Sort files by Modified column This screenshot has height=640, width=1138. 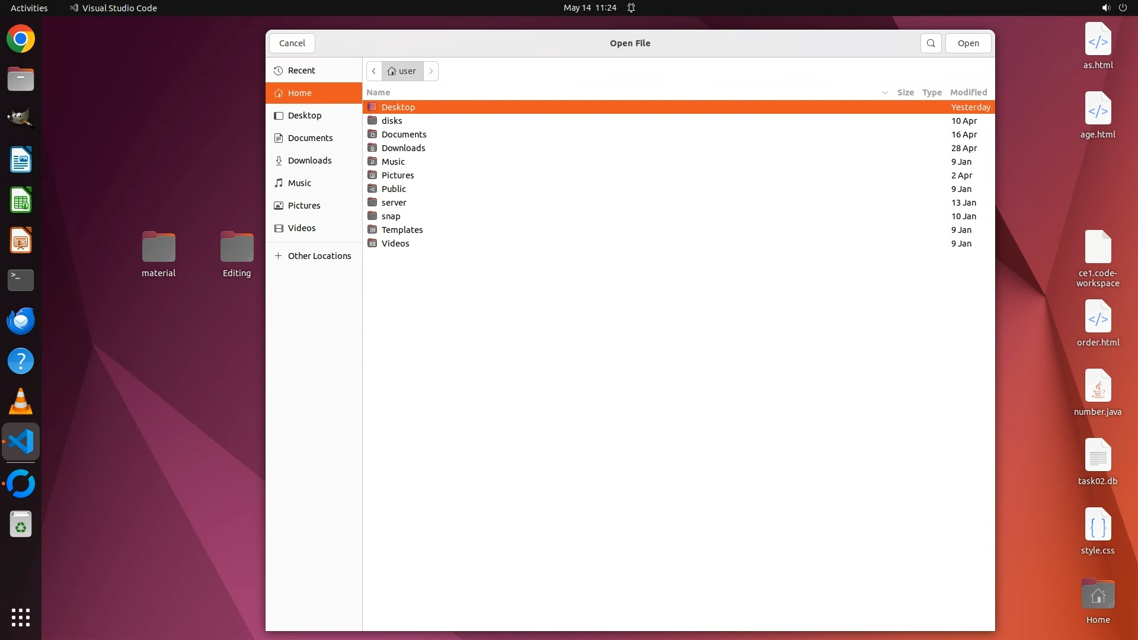[968, 92]
